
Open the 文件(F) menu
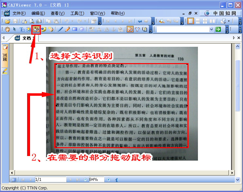pyautogui.click(x=19, y=13)
